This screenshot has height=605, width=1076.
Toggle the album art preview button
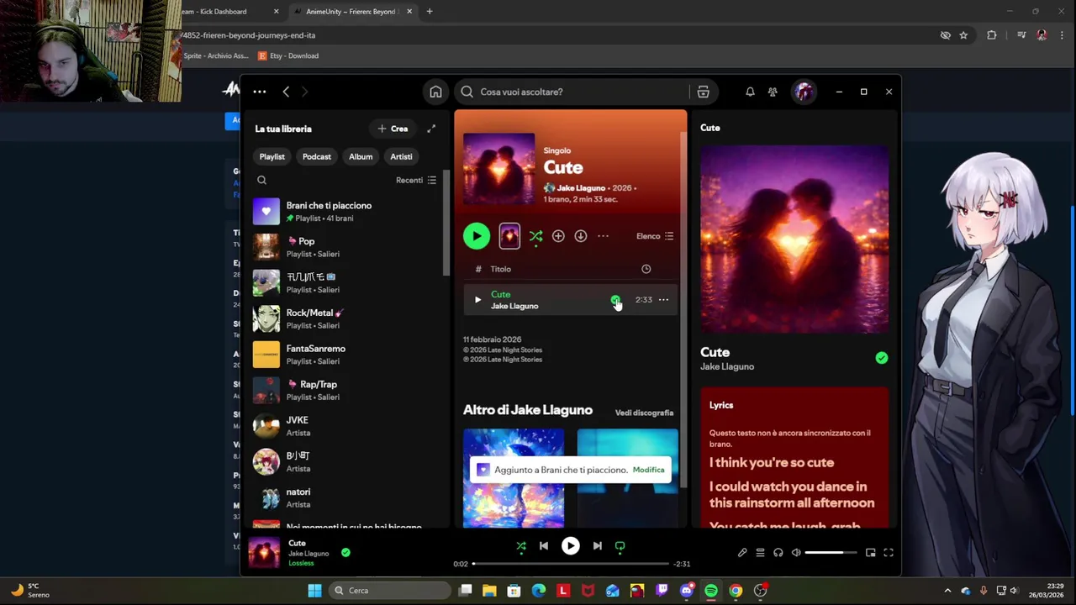[x=509, y=236]
